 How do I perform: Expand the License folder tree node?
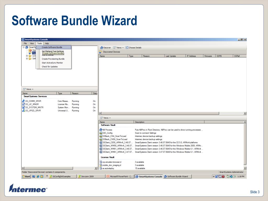[27, 56]
